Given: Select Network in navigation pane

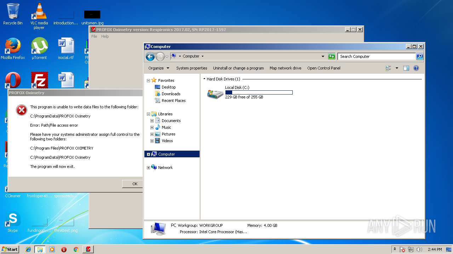Looking at the screenshot, I should tap(165, 168).
